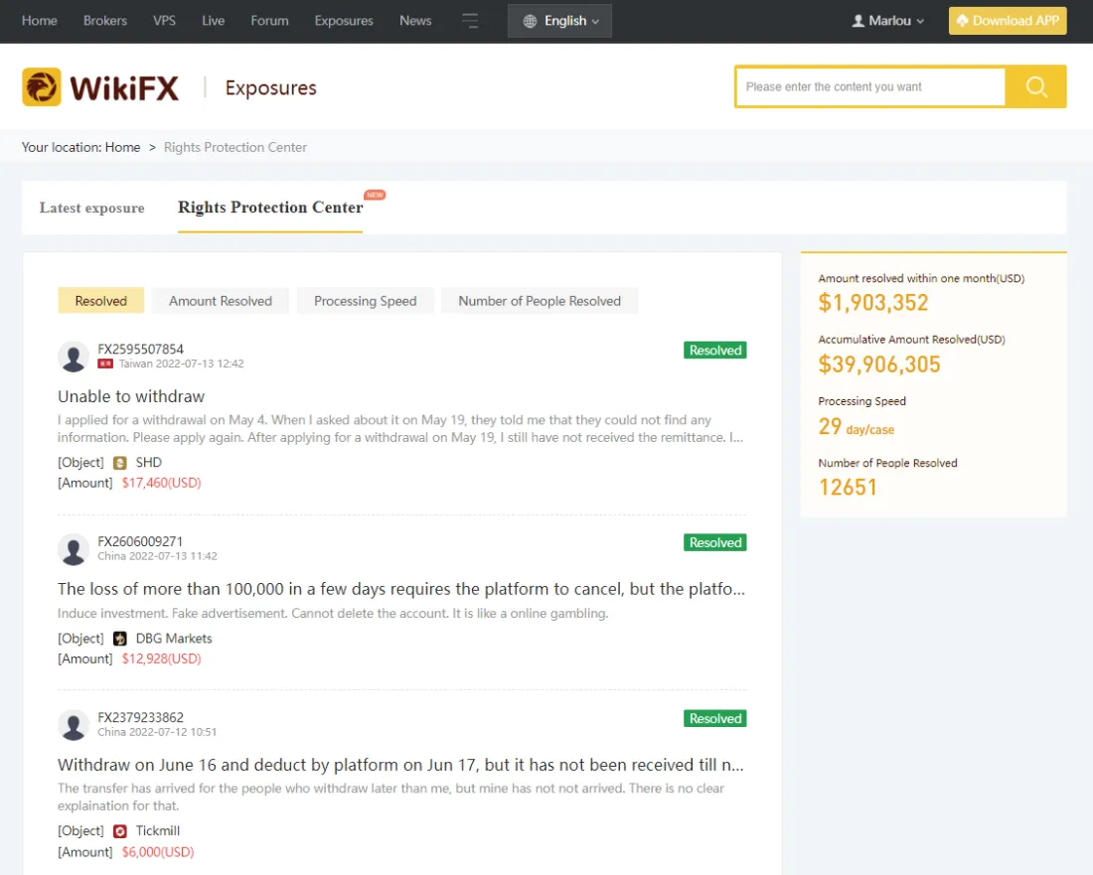The height and width of the screenshot is (875, 1093).
Task: Click the globe language icon
Action: (530, 21)
